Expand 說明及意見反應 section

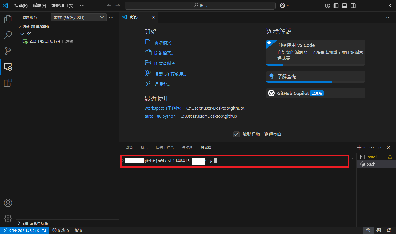67,223
